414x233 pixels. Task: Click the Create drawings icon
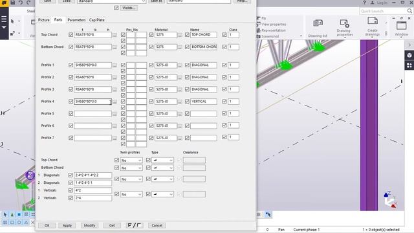pyautogui.click(x=373, y=21)
